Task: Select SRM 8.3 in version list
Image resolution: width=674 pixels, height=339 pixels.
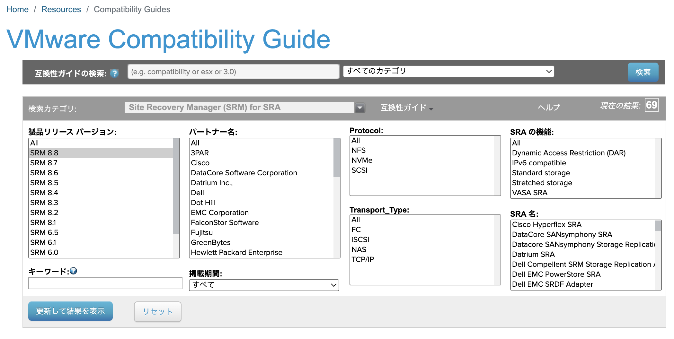Action: pos(101,203)
